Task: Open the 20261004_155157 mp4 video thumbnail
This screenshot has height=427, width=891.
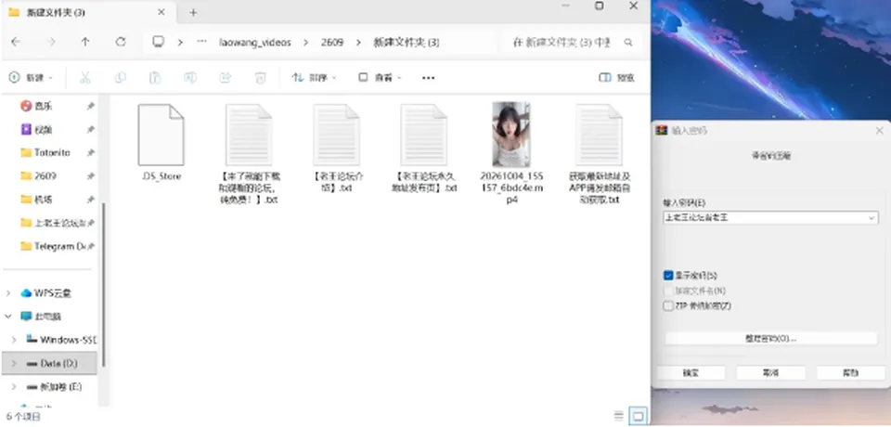Action: point(511,135)
